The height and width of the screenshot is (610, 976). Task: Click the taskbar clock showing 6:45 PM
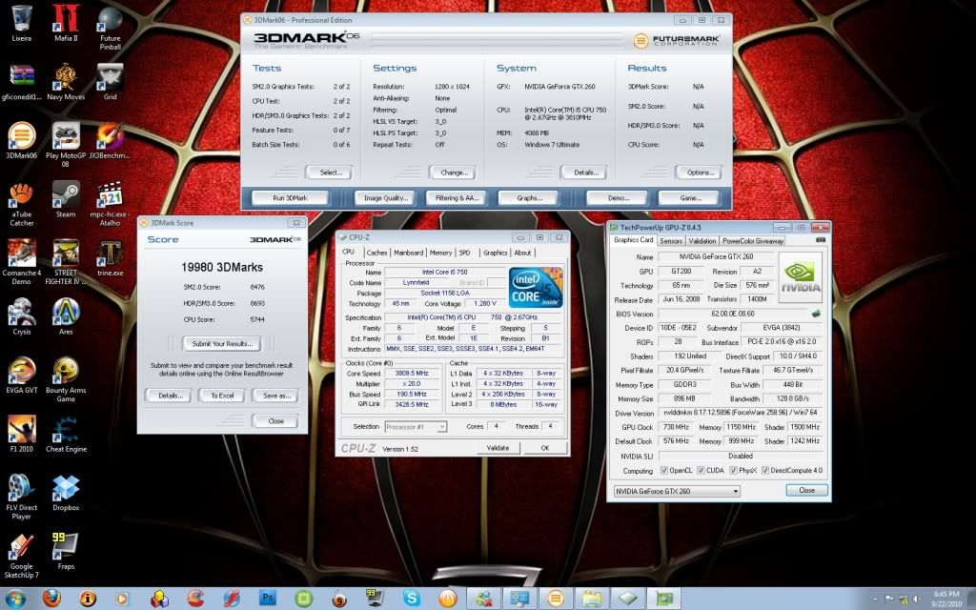pos(946,599)
